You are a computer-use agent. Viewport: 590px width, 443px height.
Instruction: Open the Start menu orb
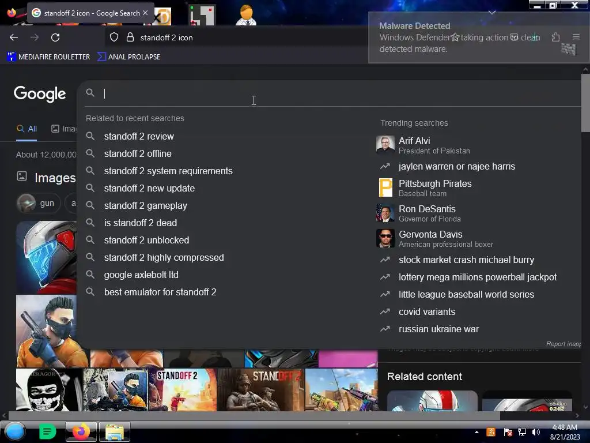pyautogui.click(x=14, y=431)
